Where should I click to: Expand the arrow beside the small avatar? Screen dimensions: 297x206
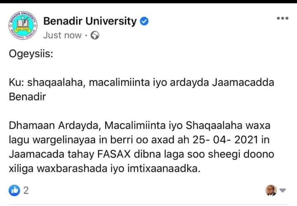point(283,191)
